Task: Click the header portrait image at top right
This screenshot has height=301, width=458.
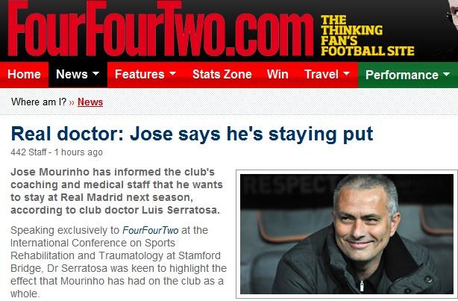Action: [x=451, y=15]
